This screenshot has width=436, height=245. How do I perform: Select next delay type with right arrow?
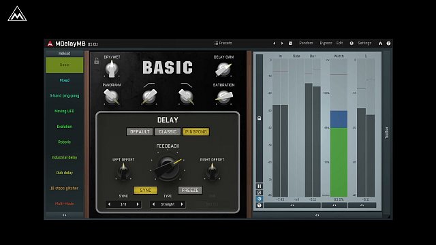(x=182, y=204)
